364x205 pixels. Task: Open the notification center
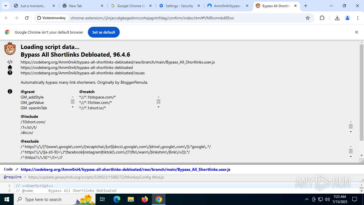coord(355,199)
